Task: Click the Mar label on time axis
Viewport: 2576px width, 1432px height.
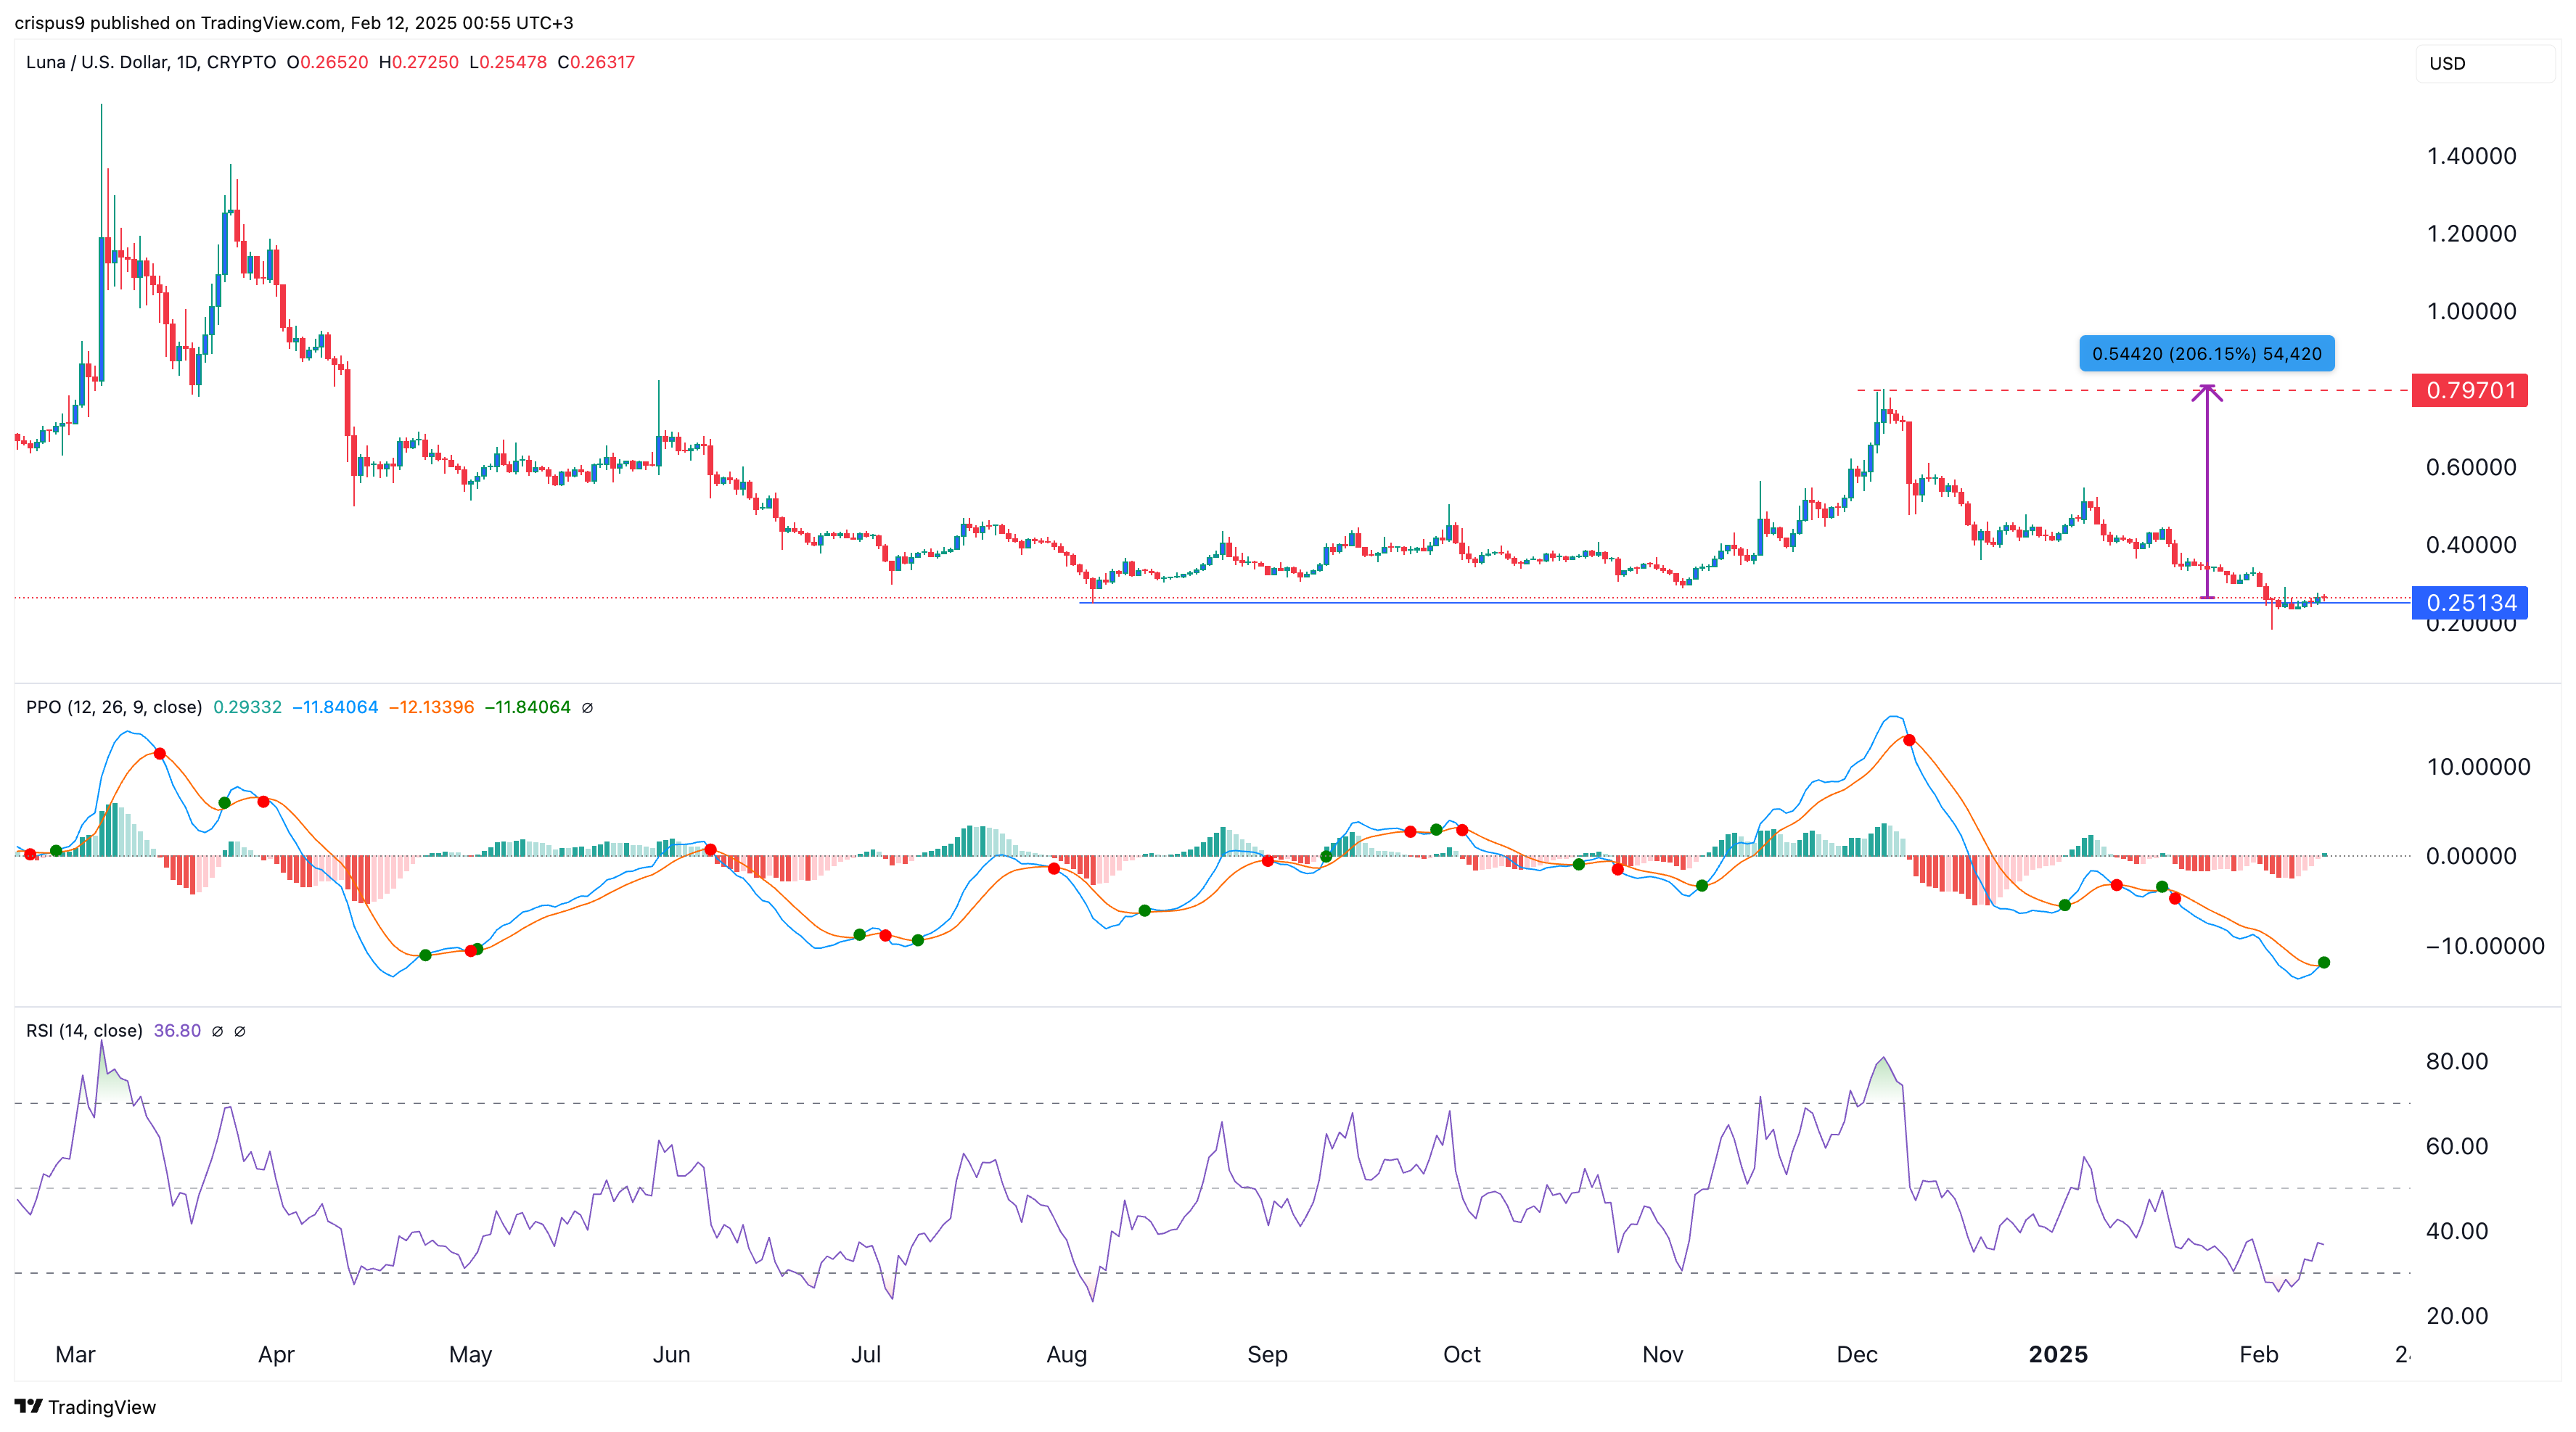Action: click(x=75, y=1355)
